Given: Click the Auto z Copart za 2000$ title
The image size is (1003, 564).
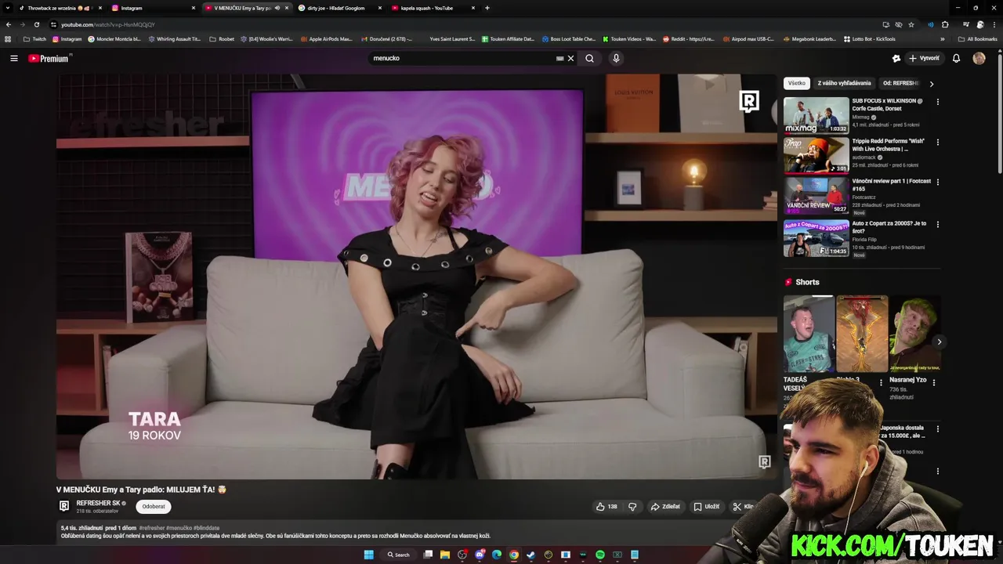Looking at the screenshot, I should [889, 227].
